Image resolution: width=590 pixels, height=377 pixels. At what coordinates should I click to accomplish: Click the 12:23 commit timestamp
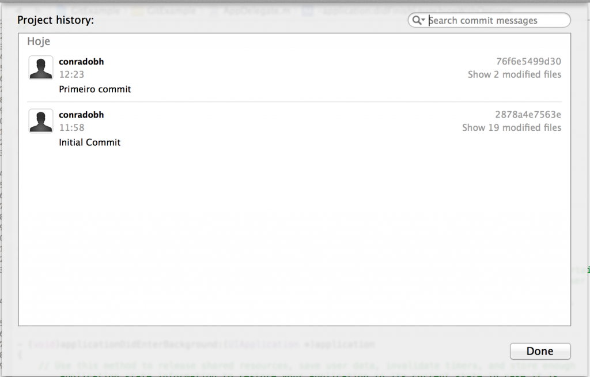point(71,74)
